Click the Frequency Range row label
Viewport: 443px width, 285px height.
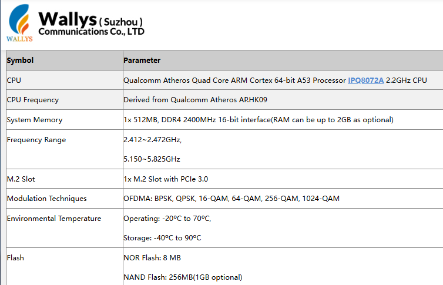36,140
